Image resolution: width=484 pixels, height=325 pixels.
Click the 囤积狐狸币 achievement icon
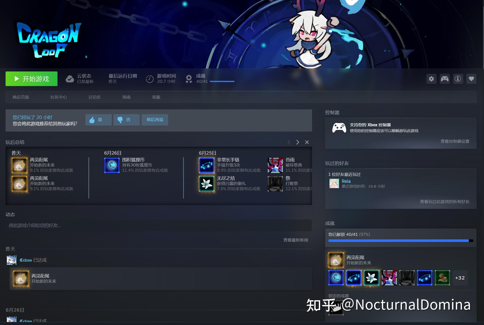pos(112,165)
